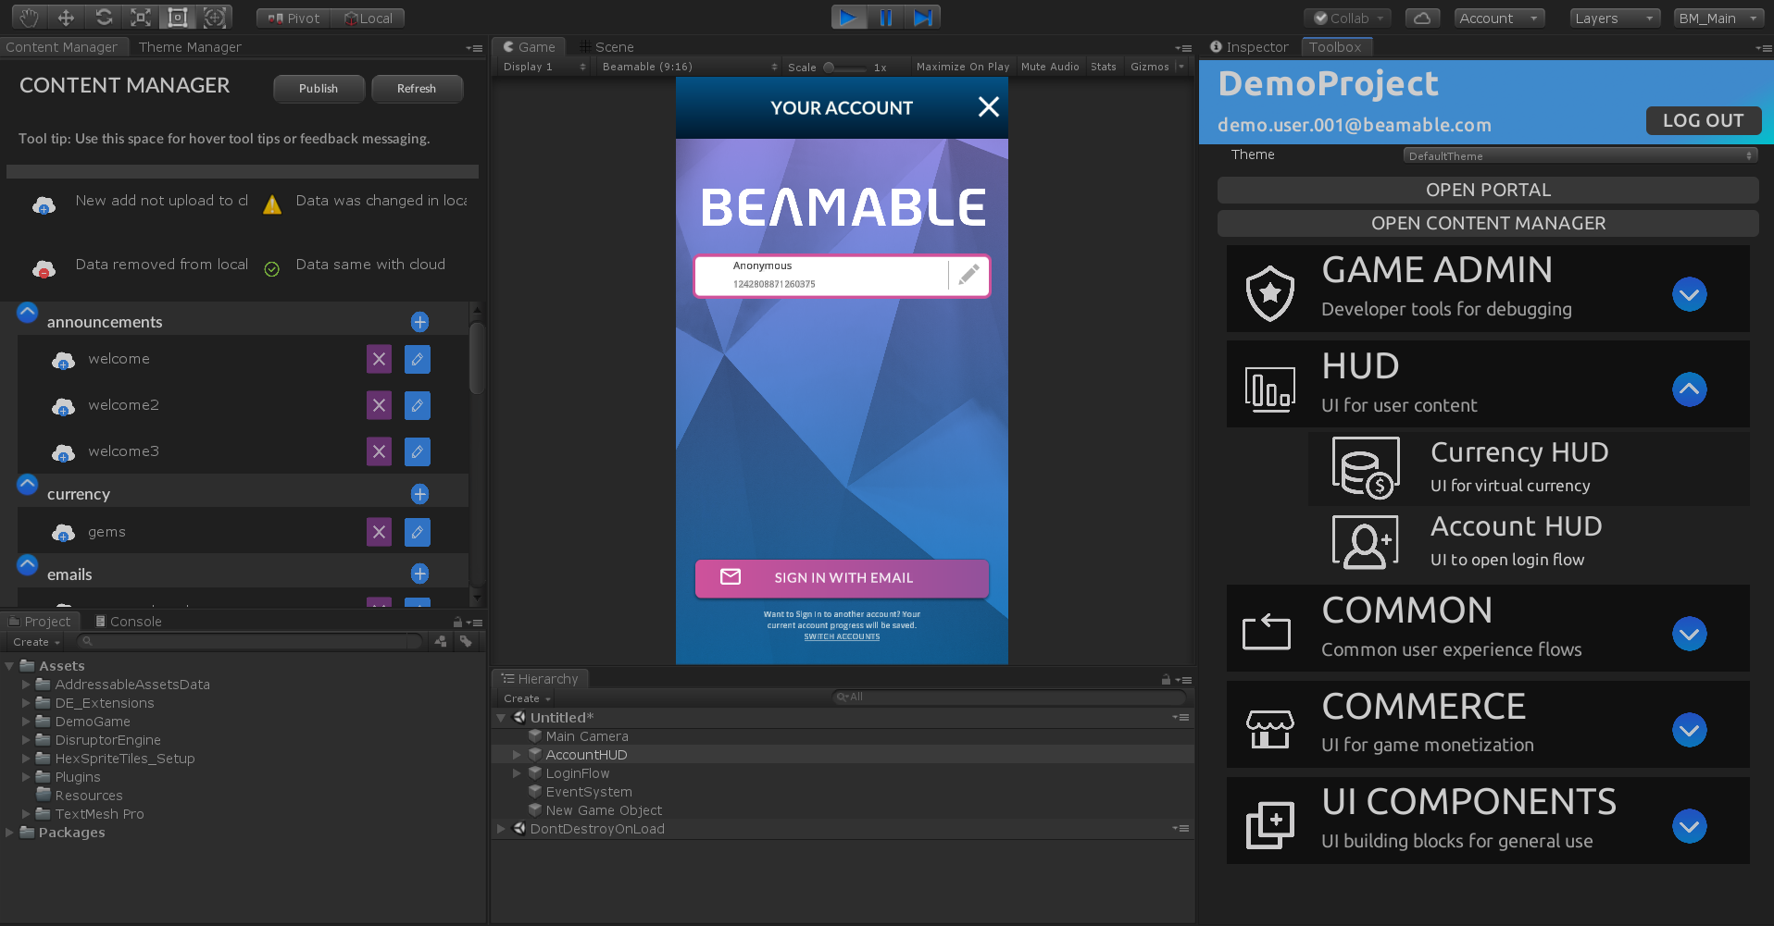Start Play mode with Play button
Screen dimensions: 1774x926
tap(848, 18)
